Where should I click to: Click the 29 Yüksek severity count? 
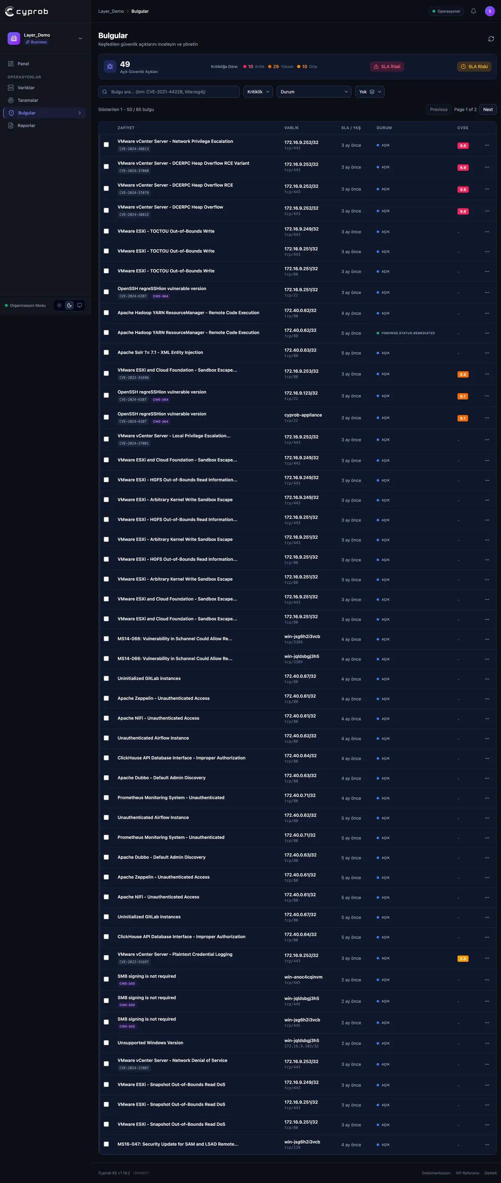281,66
